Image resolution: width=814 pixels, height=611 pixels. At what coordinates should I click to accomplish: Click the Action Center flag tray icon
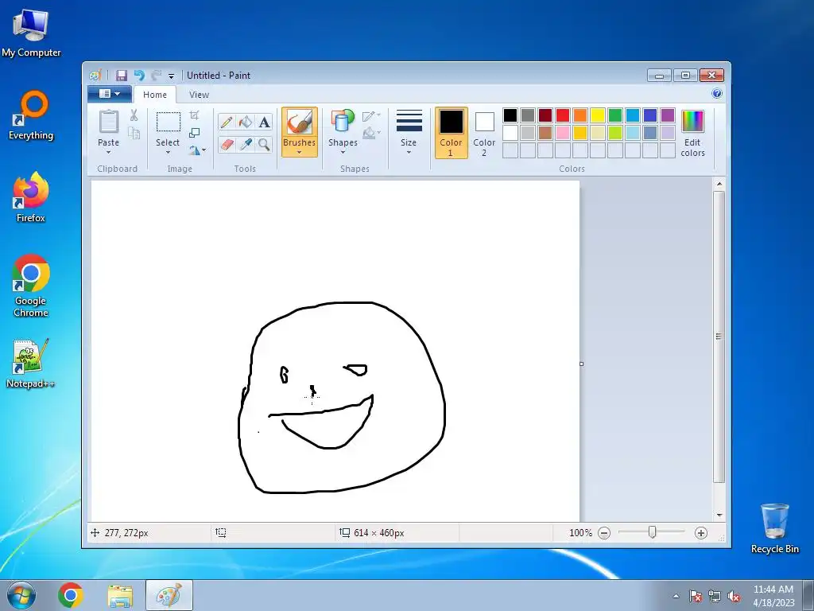696,596
